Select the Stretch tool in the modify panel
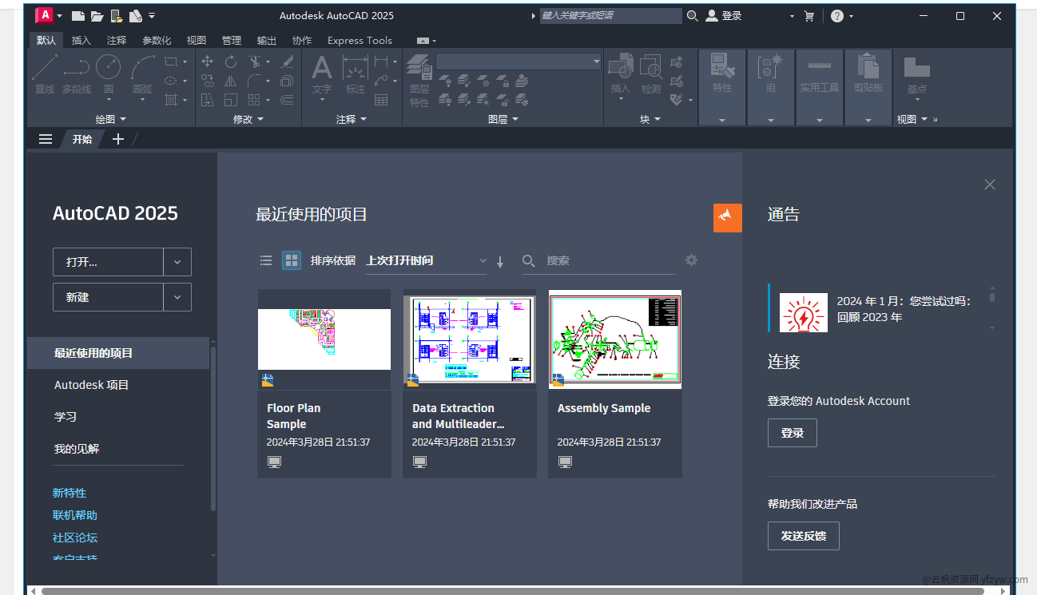1037x595 pixels. click(x=207, y=100)
